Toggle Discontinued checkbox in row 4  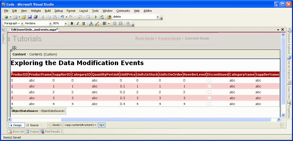[x=210, y=104]
